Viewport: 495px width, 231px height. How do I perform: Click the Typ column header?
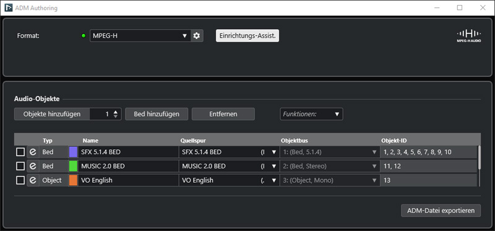(48, 141)
